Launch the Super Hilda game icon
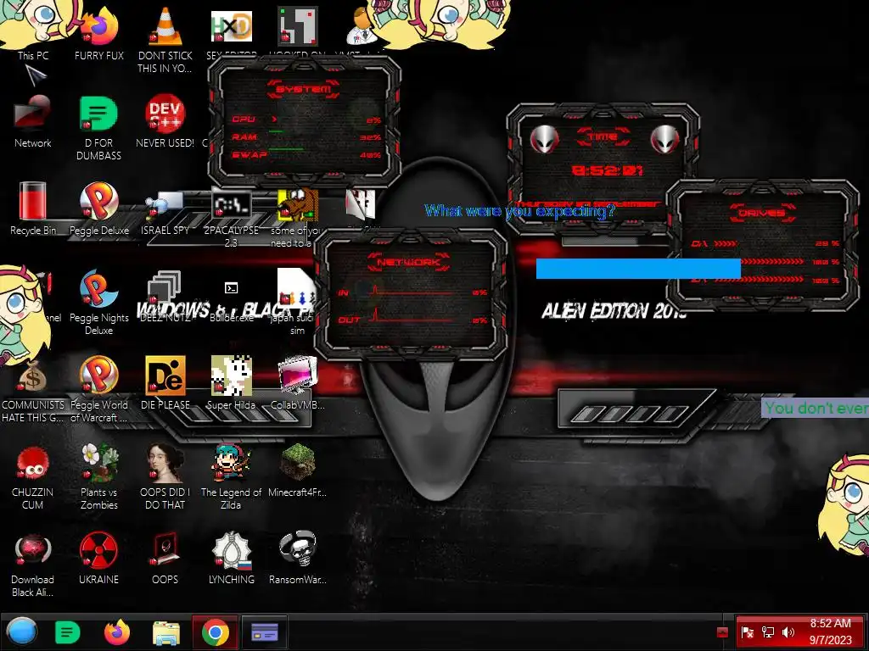 click(232, 383)
